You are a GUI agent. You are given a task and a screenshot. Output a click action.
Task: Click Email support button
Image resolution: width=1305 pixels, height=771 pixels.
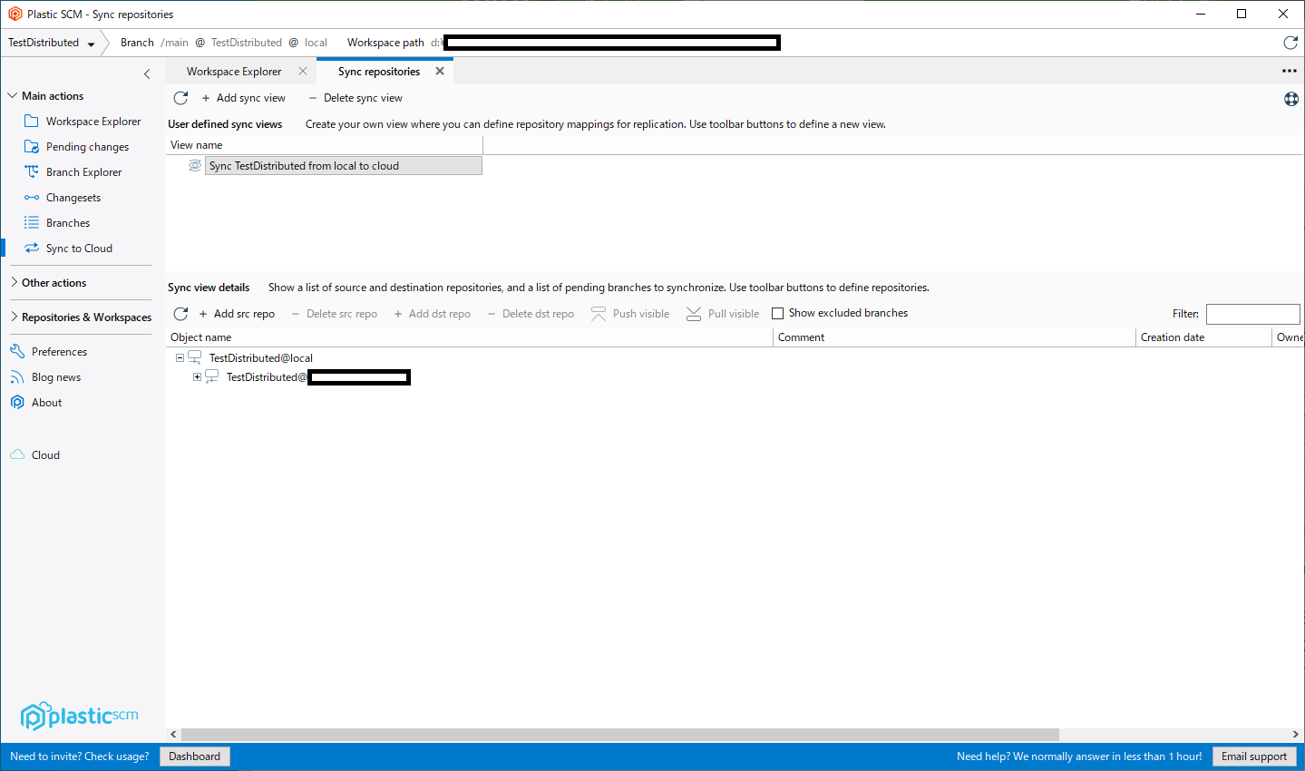point(1254,756)
